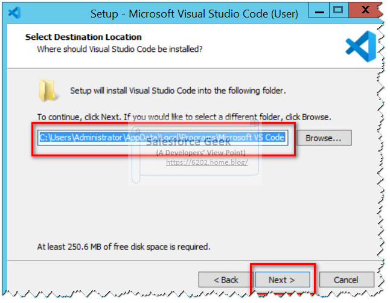Click the yellow folder icon
Image resolution: width=390 pixels, height=303 pixels.
pyautogui.click(x=48, y=89)
